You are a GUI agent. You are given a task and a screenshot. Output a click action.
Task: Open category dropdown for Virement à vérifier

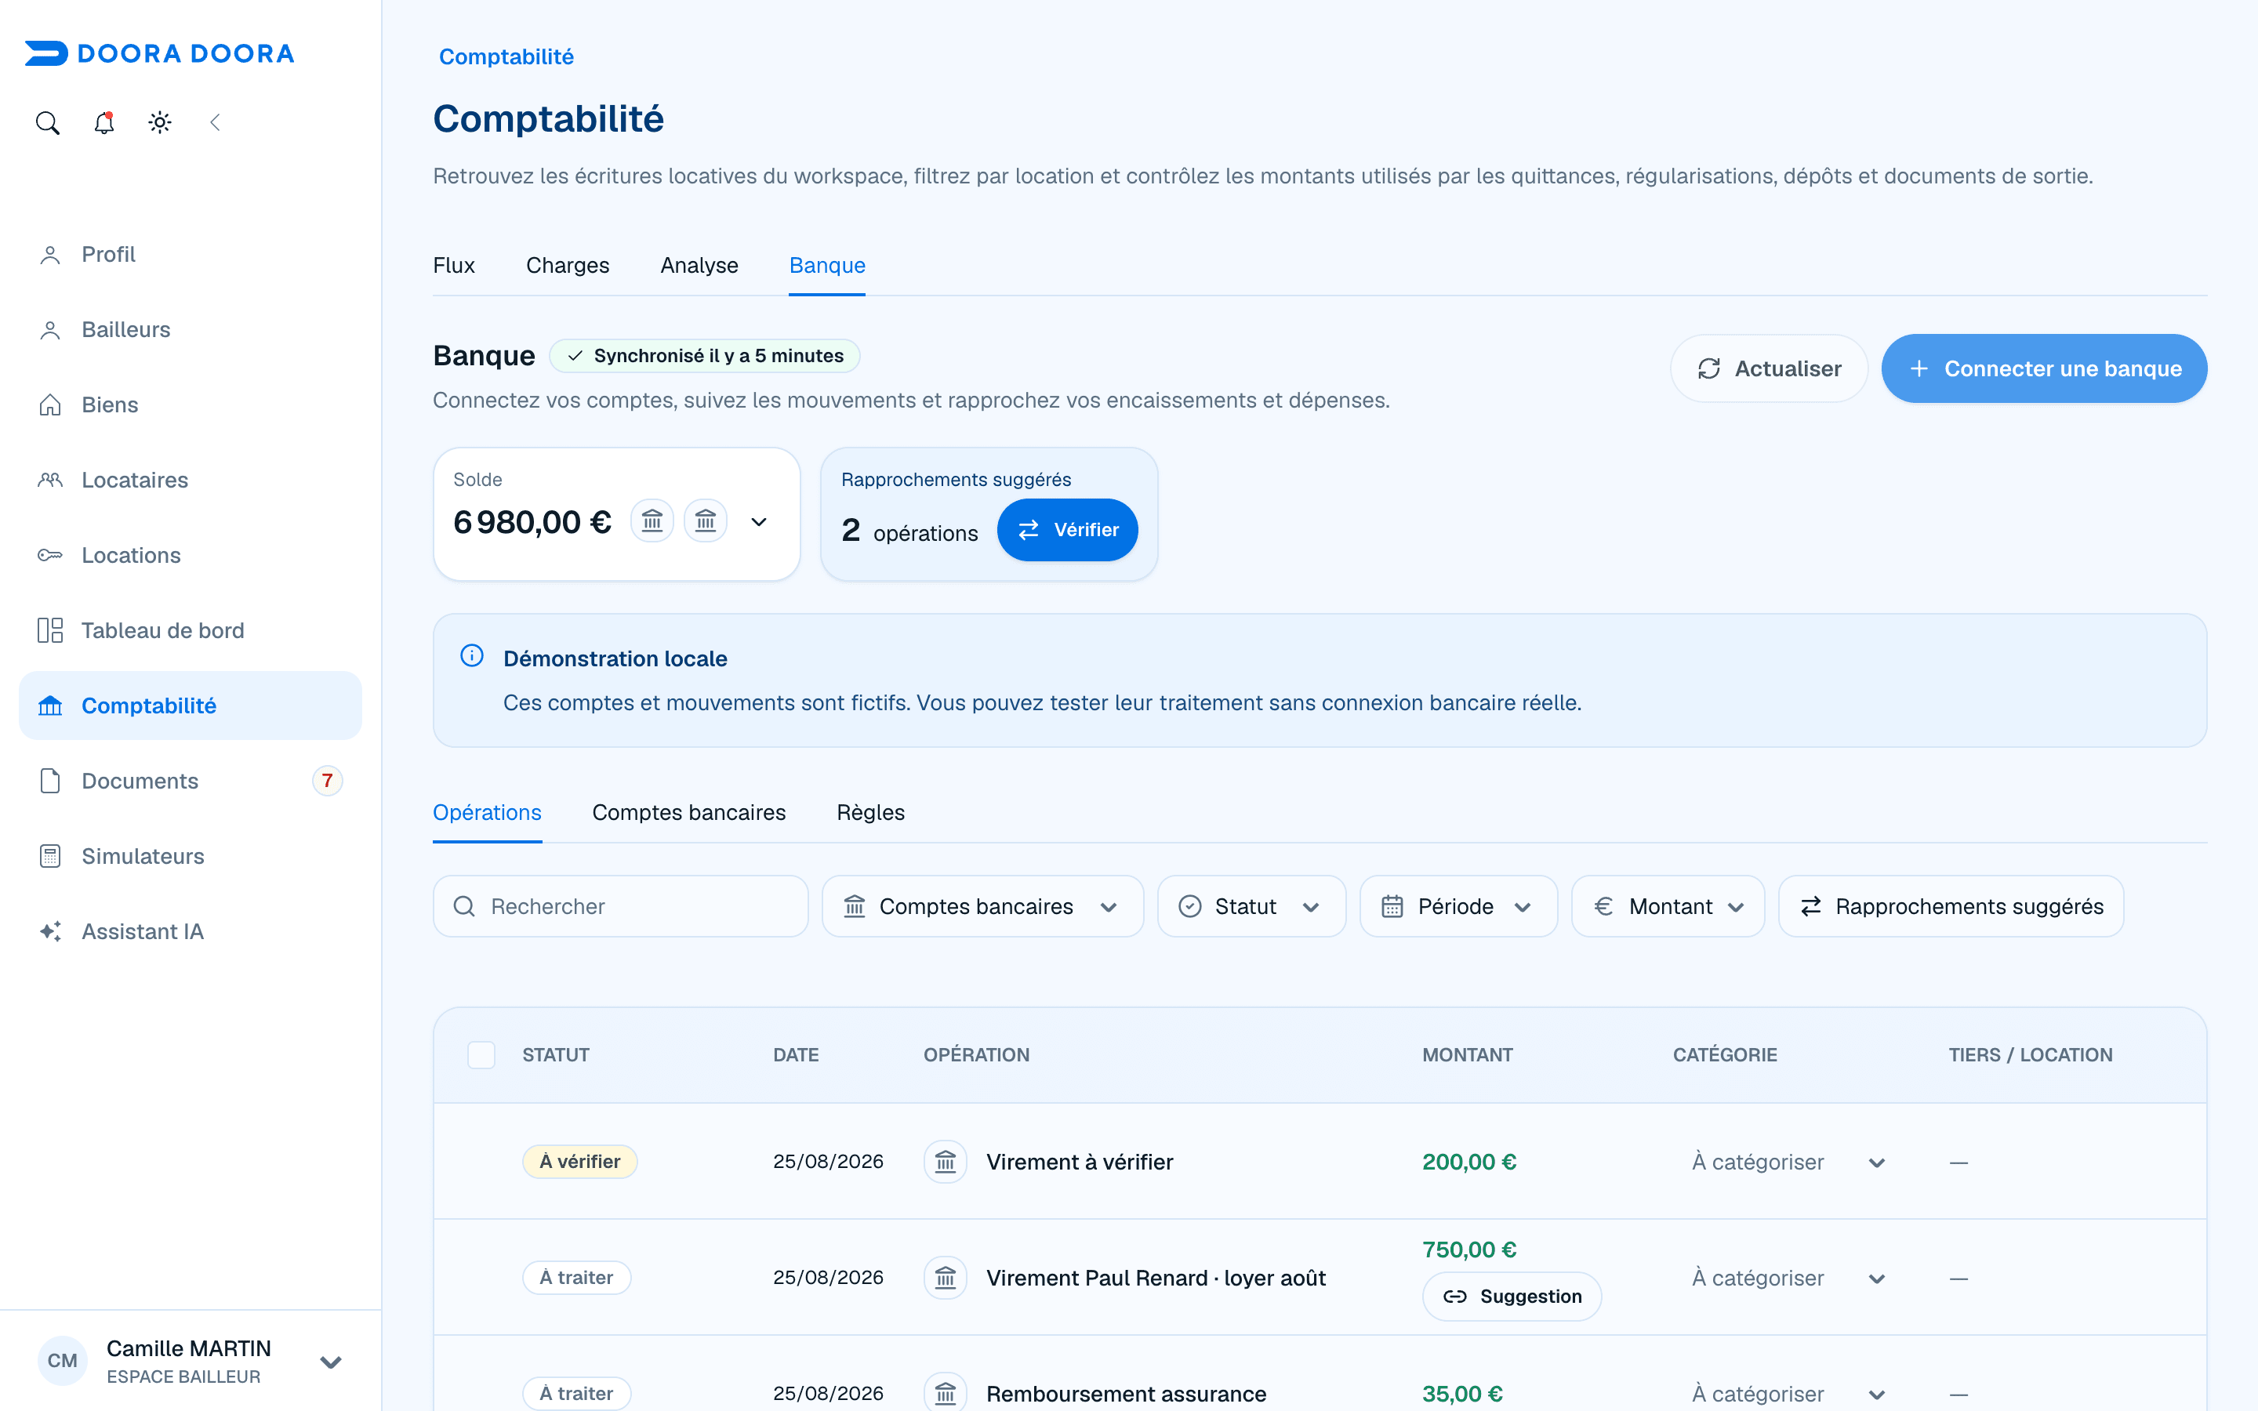1788,1162
